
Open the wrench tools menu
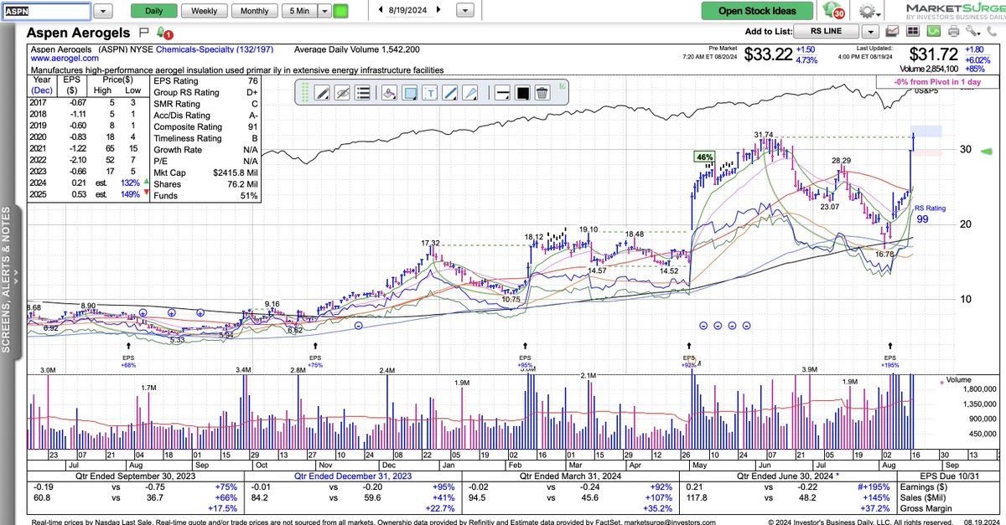click(x=972, y=30)
